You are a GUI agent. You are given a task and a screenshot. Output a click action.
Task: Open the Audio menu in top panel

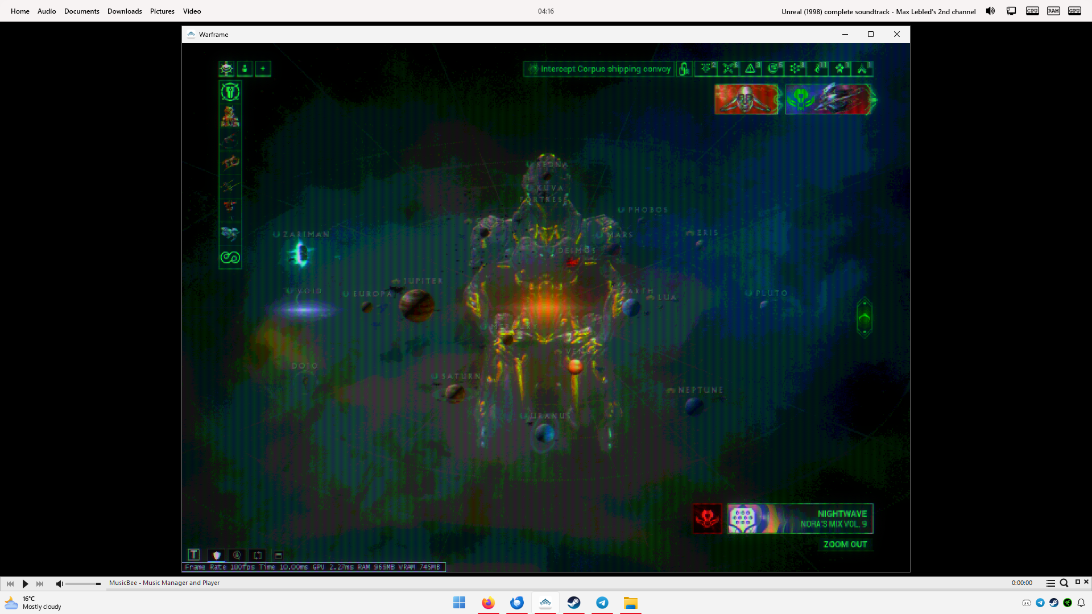(x=47, y=11)
